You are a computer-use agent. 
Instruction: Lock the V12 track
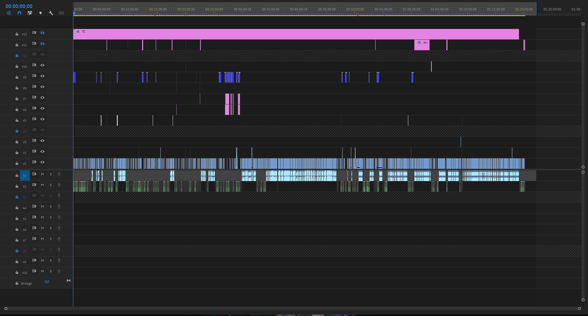point(17,45)
